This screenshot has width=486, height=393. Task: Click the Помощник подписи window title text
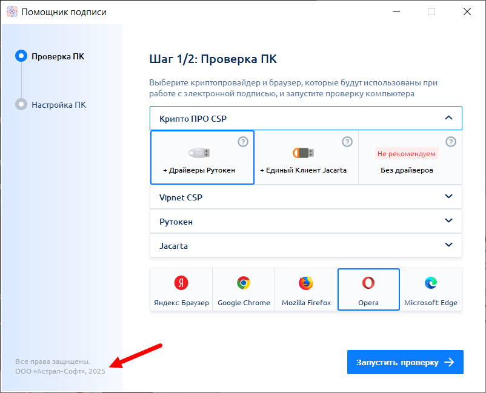(64, 12)
